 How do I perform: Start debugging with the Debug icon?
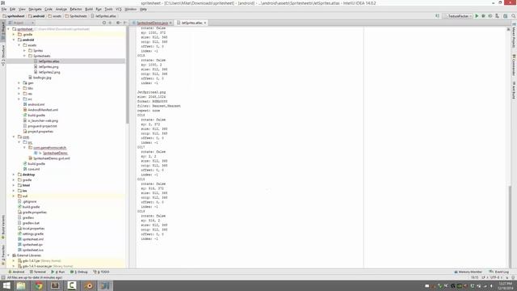(483, 16)
